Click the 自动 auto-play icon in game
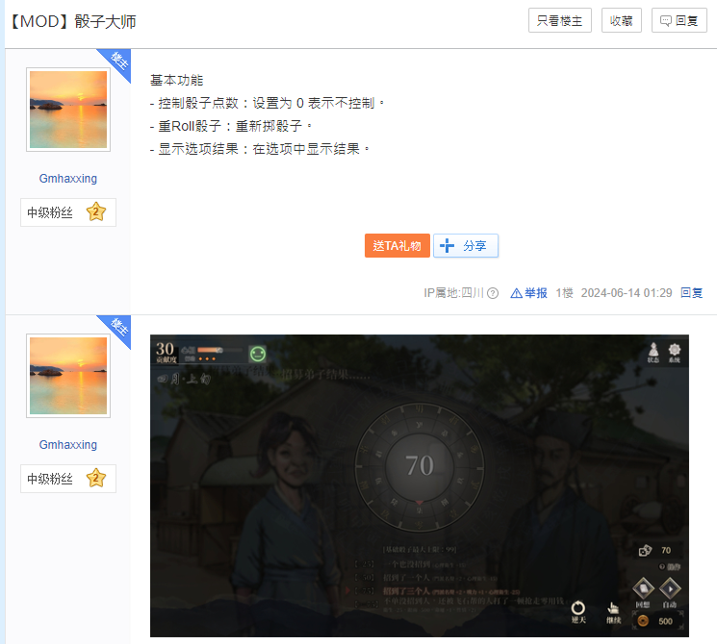Screen dimensions: 717x644 670,590
